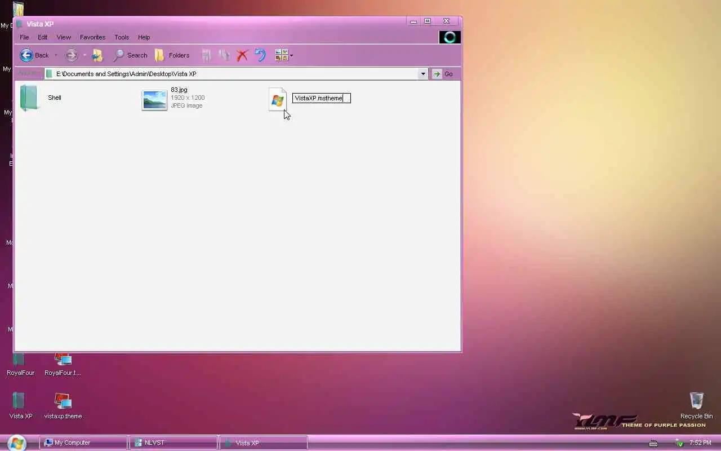Viewport: 721px width, 451px height.
Task: Open the Forward history dropdown arrow
Action: (x=84, y=55)
